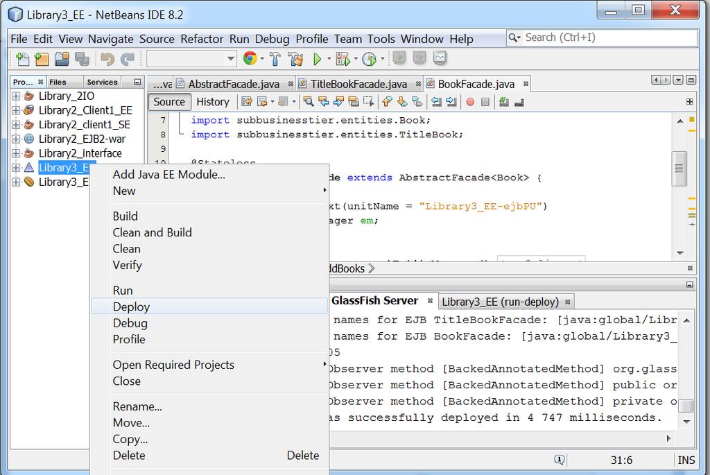Click the Profile Project toolbar icon
This screenshot has height=475, width=710.
click(369, 59)
